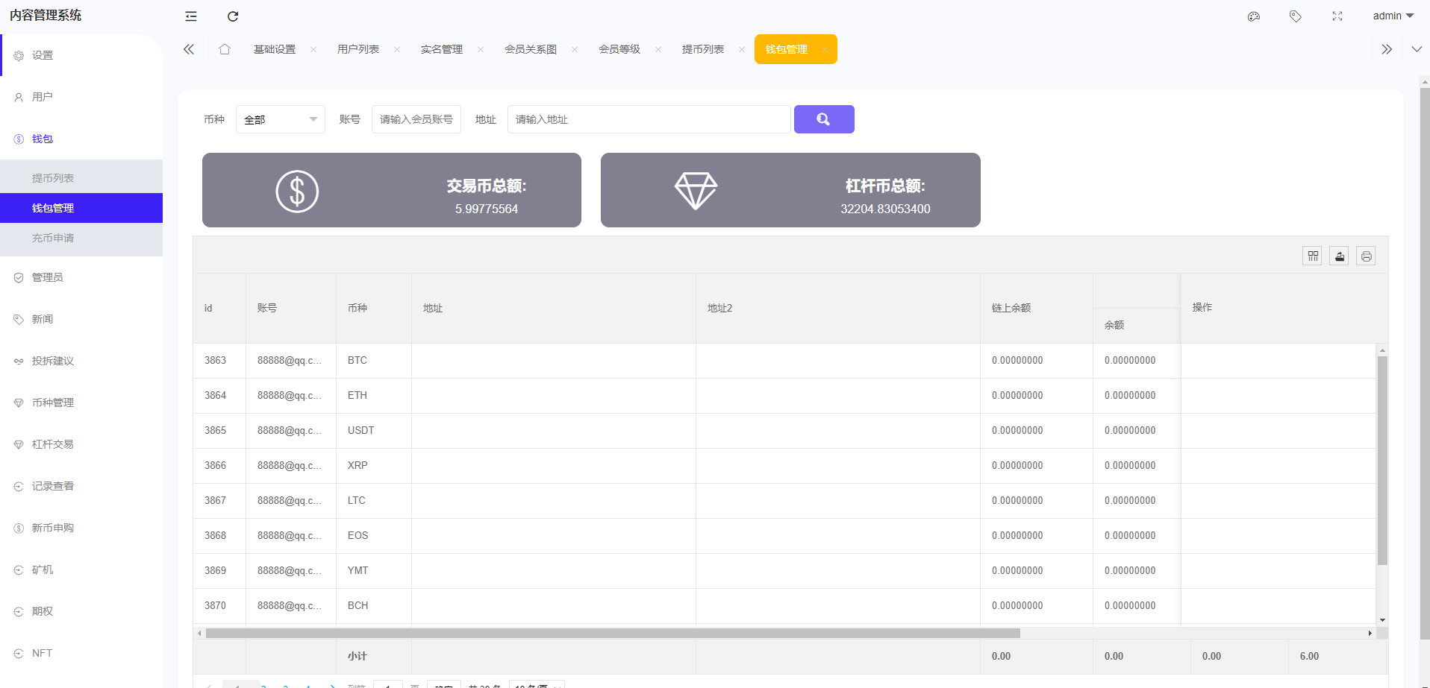1430x688 pixels.
Task: Click the horizontal table scrollbar
Action: pos(612,634)
